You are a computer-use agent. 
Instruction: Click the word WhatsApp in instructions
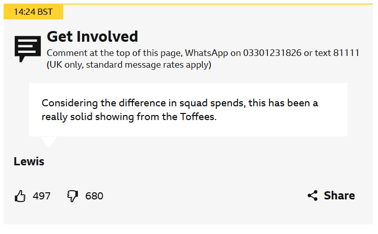click(206, 53)
